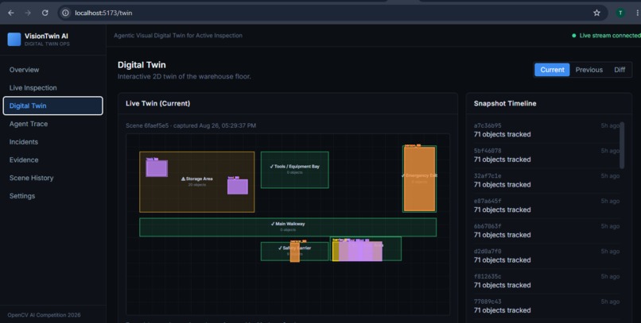Reload the page with the refresh icon

click(45, 13)
